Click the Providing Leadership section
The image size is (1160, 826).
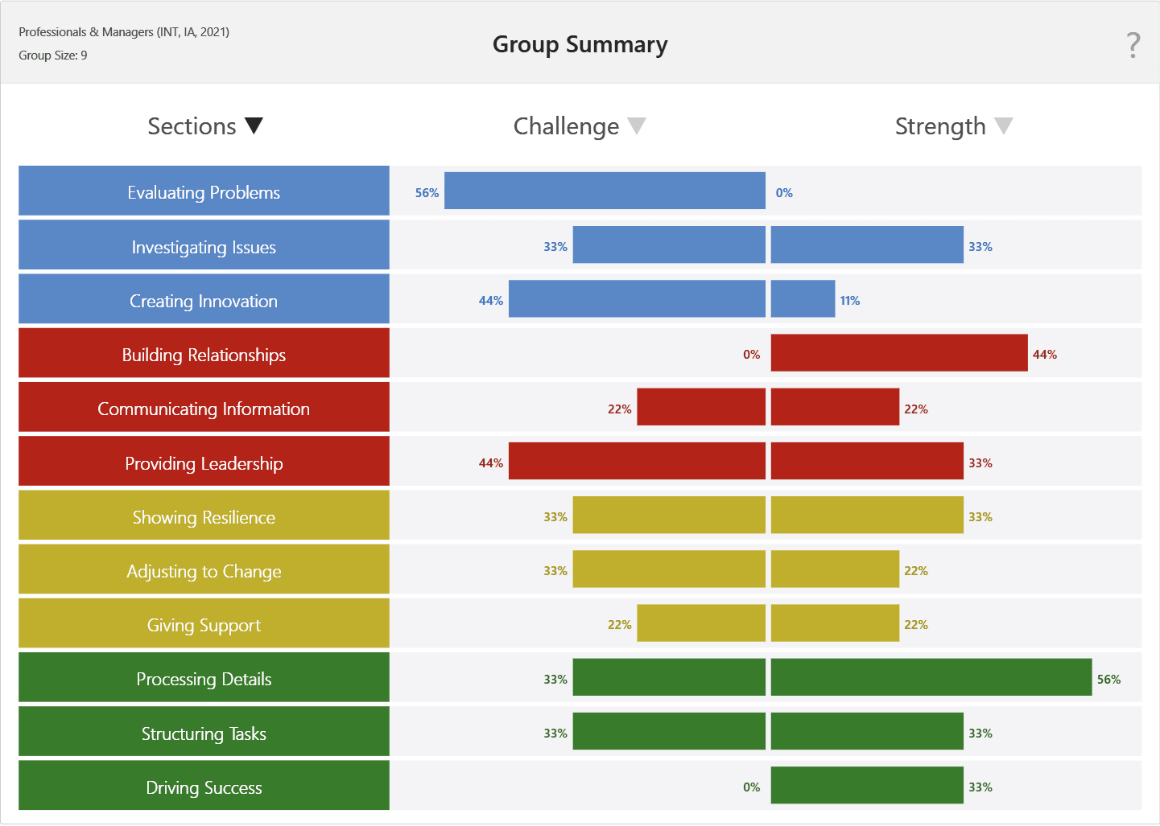click(x=203, y=462)
